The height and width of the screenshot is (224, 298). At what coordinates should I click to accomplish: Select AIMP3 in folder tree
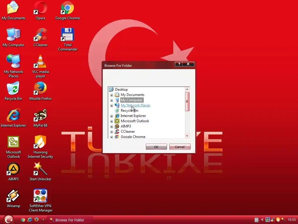[x=126, y=126]
